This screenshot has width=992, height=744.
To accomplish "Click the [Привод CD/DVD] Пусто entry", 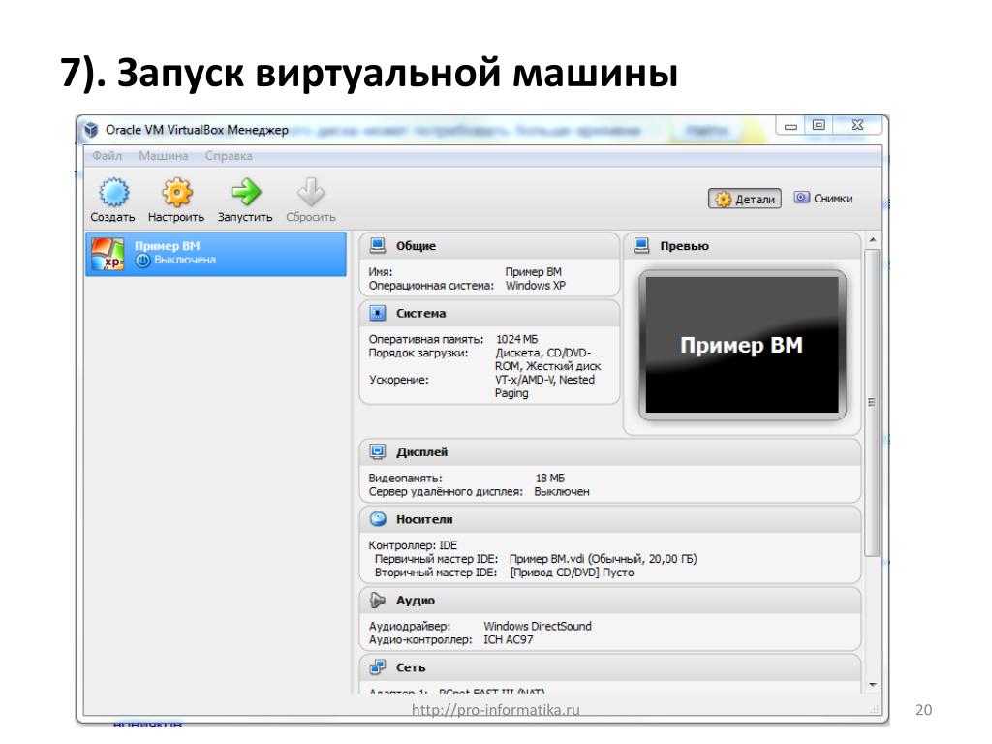I will pyautogui.click(x=572, y=573).
